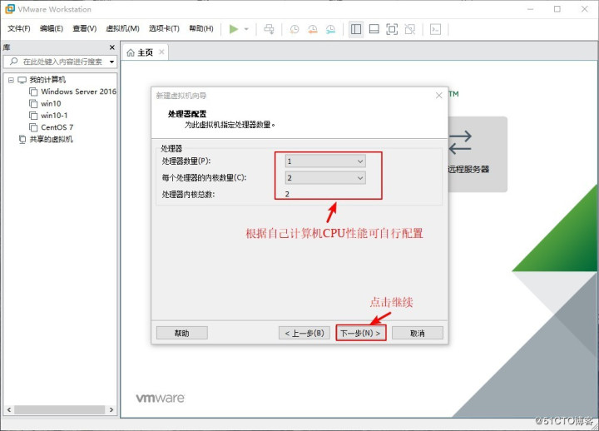Click the home icon on 主页 tab
The width and height of the screenshot is (599, 431).
point(131,52)
